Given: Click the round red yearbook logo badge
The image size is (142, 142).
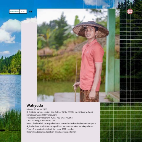Looking at the screenshot, I should click(x=130, y=12).
